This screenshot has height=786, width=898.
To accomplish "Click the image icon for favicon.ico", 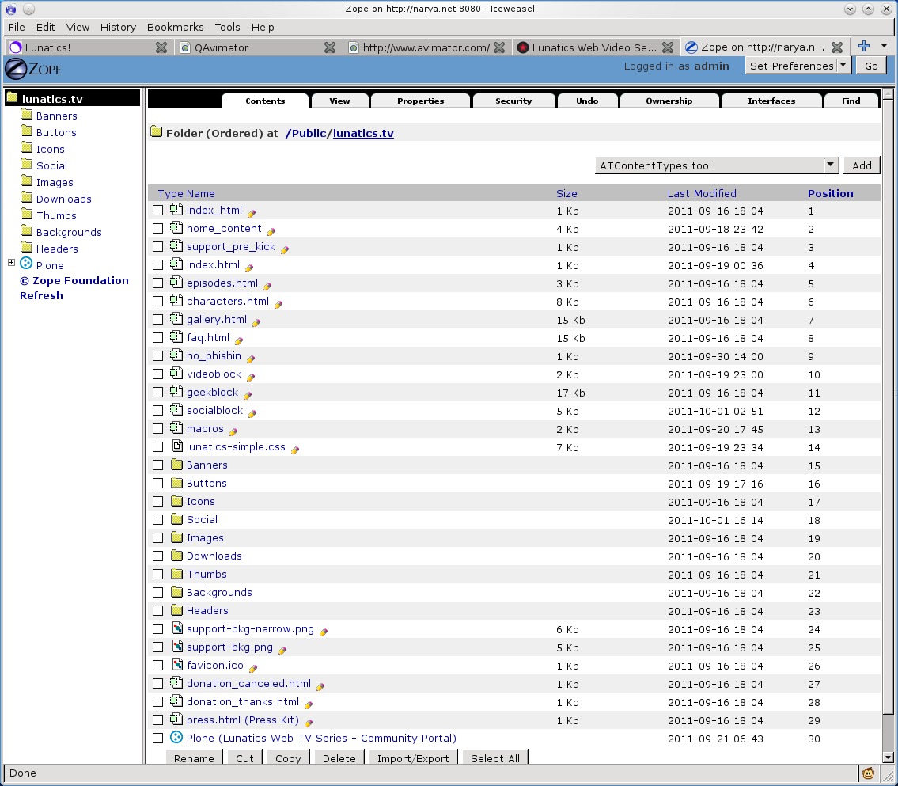I will click(x=177, y=665).
